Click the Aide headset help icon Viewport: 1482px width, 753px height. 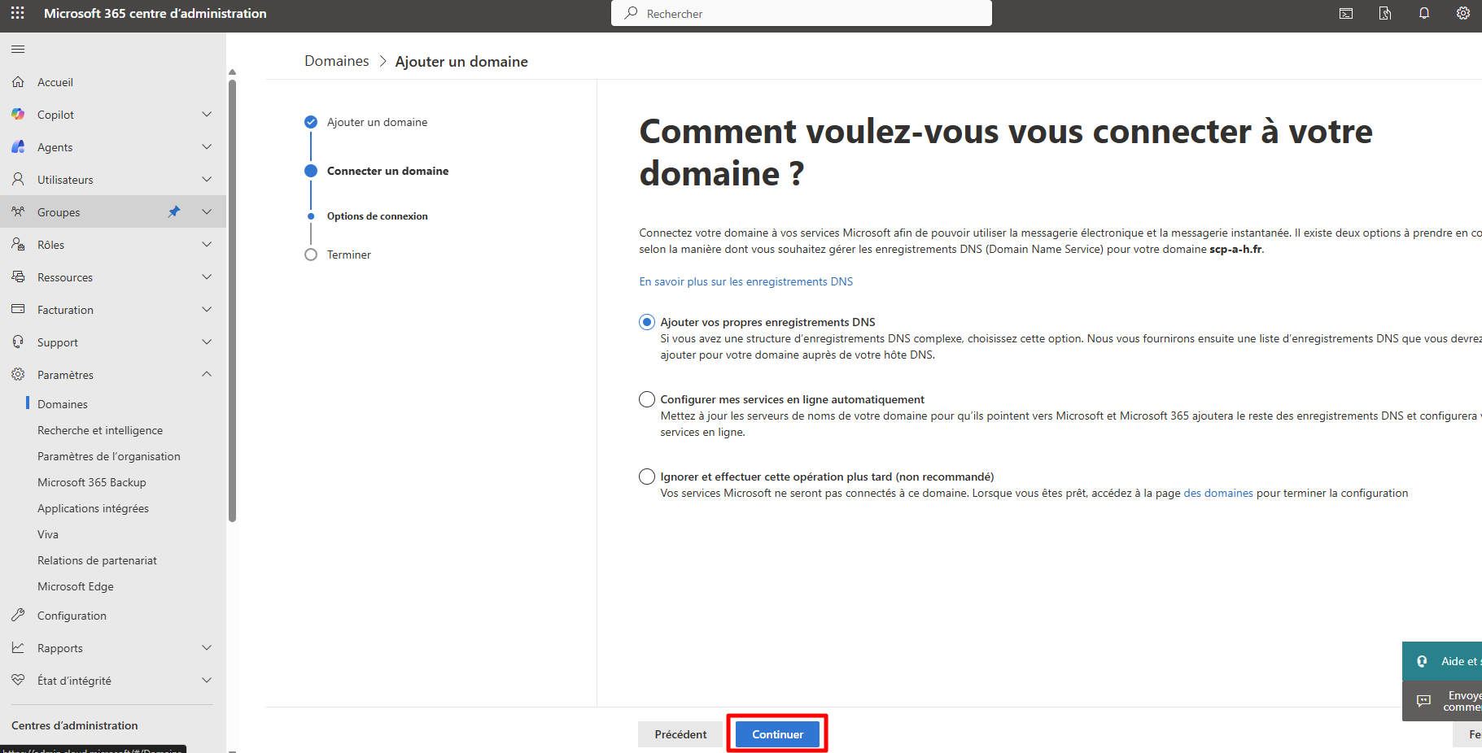(x=1422, y=661)
